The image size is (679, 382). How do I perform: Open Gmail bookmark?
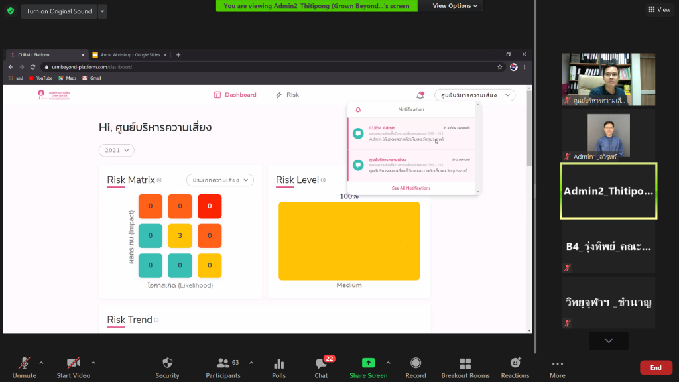point(92,78)
